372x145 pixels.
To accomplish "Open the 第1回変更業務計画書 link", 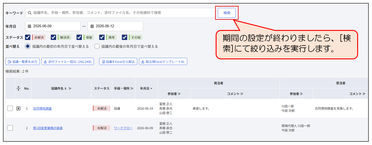I will pyautogui.click(x=48, y=128).
